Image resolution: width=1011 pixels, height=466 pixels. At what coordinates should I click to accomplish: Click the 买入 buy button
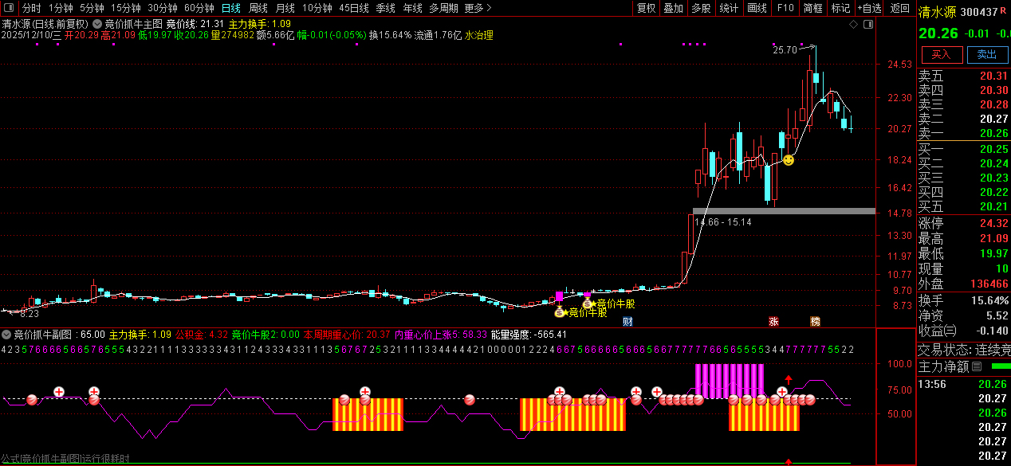(x=942, y=54)
